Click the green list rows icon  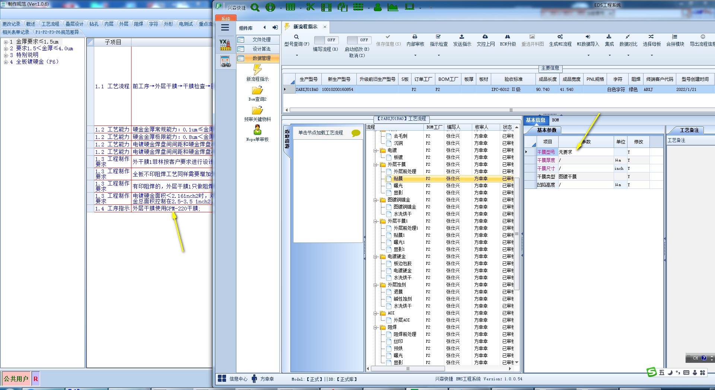click(x=358, y=7)
